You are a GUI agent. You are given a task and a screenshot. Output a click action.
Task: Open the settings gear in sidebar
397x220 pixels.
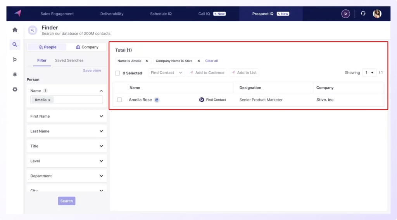[15, 89]
